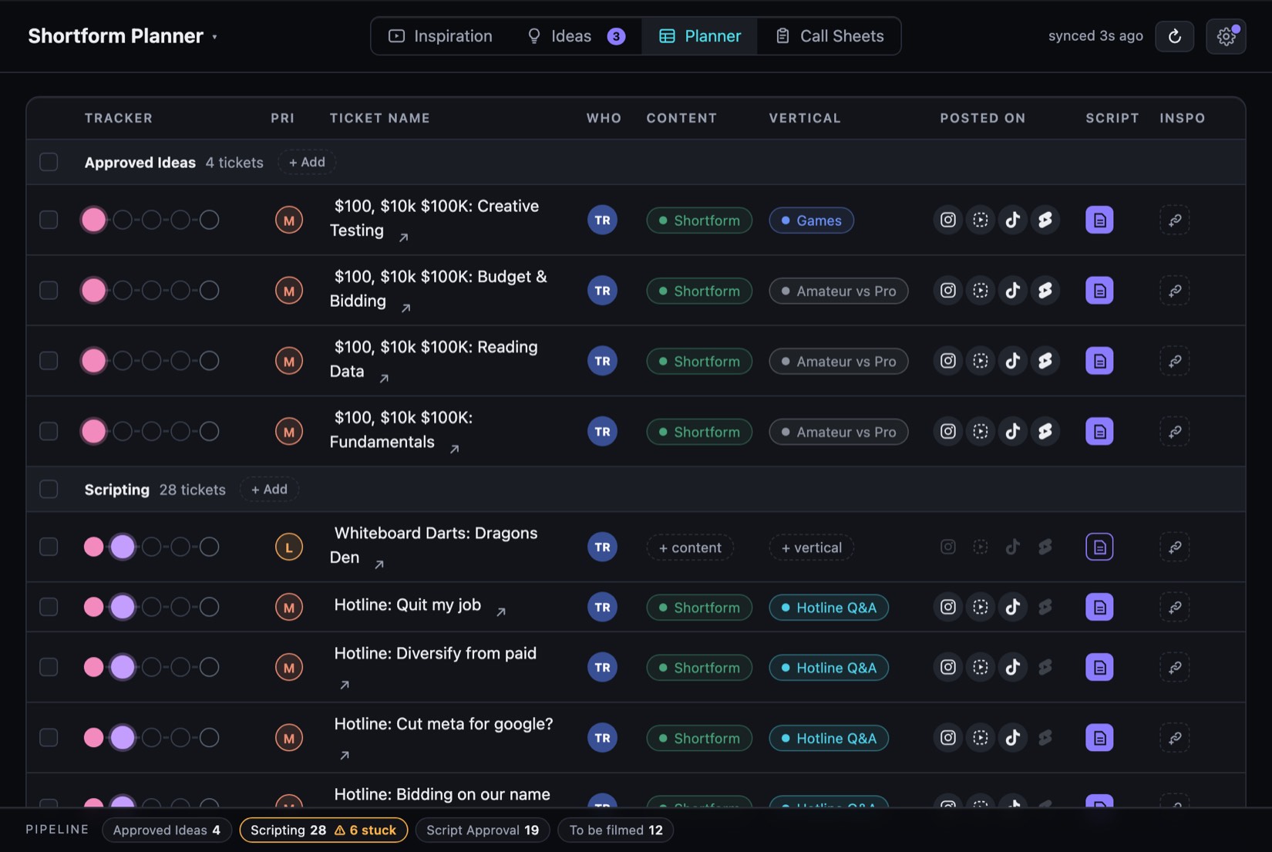Click TikTok icon in Budget & Bidding row

1012,291
